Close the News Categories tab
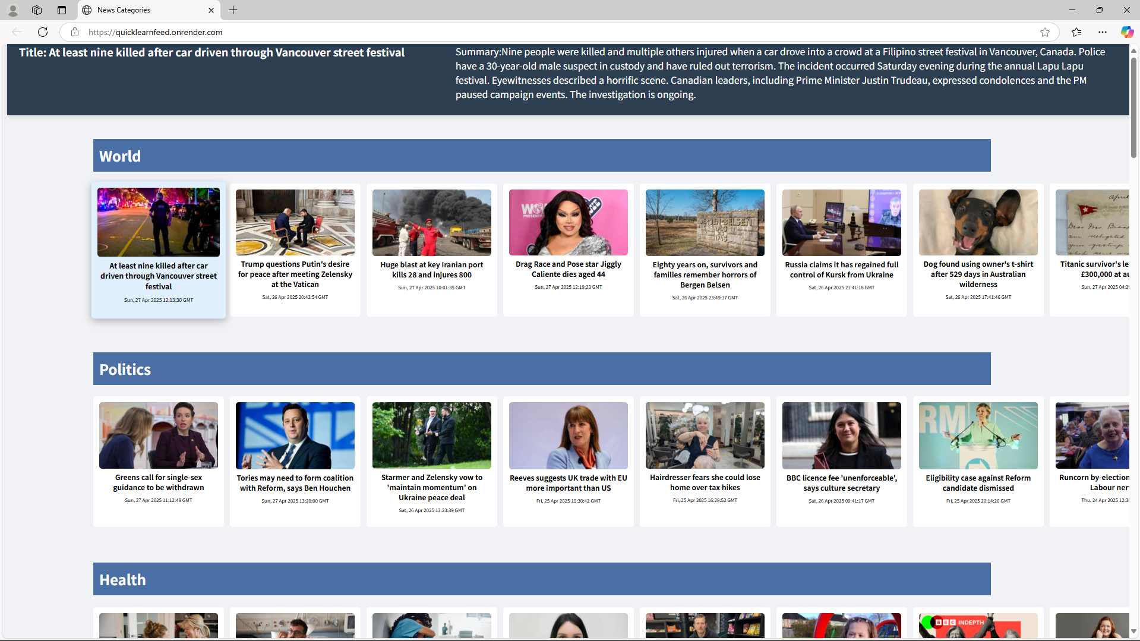This screenshot has width=1140, height=641. click(x=211, y=10)
